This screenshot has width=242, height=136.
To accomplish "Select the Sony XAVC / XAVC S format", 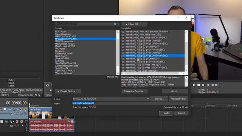I will (x=65, y=71).
